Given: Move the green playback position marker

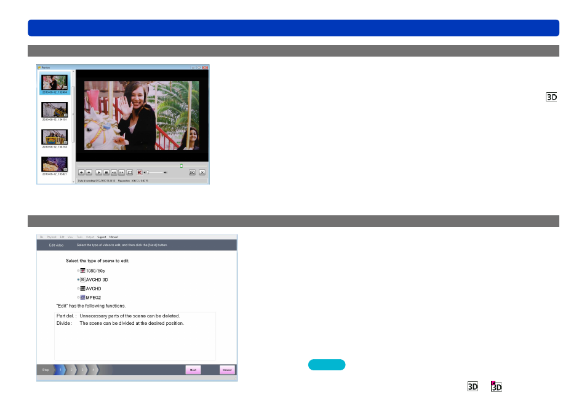Looking at the screenshot, I should (x=181, y=166).
